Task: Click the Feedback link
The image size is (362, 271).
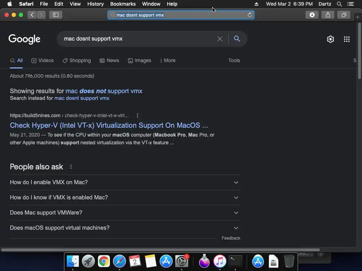Action: coord(231,238)
